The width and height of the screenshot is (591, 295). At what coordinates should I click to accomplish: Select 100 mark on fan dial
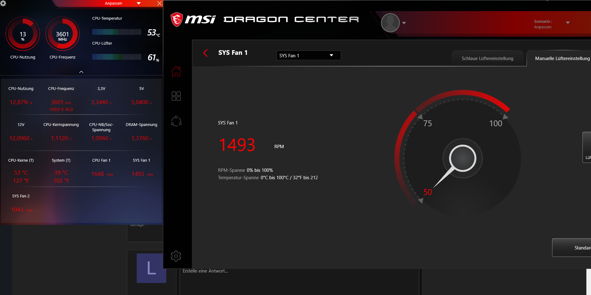point(496,123)
